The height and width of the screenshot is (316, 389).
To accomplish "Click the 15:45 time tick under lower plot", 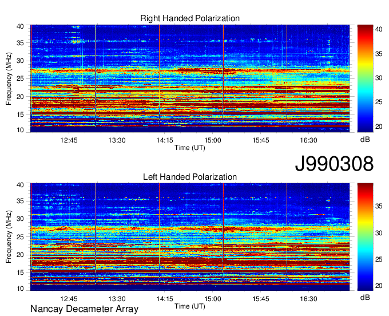I will [261, 299].
